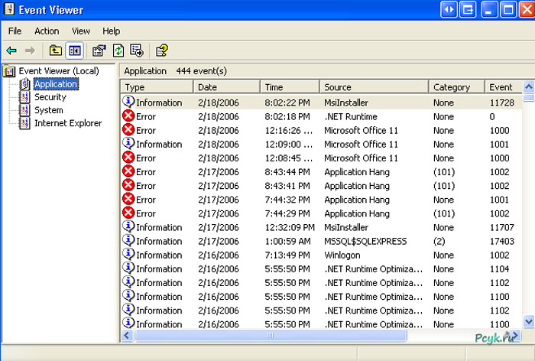Open the View menu
Image resolution: width=535 pixels, height=361 pixels.
[81, 31]
